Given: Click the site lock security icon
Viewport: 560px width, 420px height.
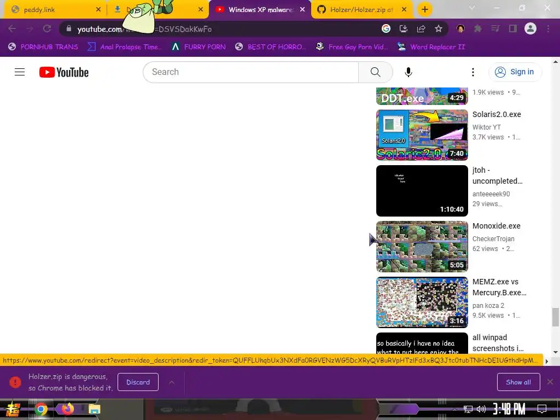Looking at the screenshot, I should coord(69,29).
